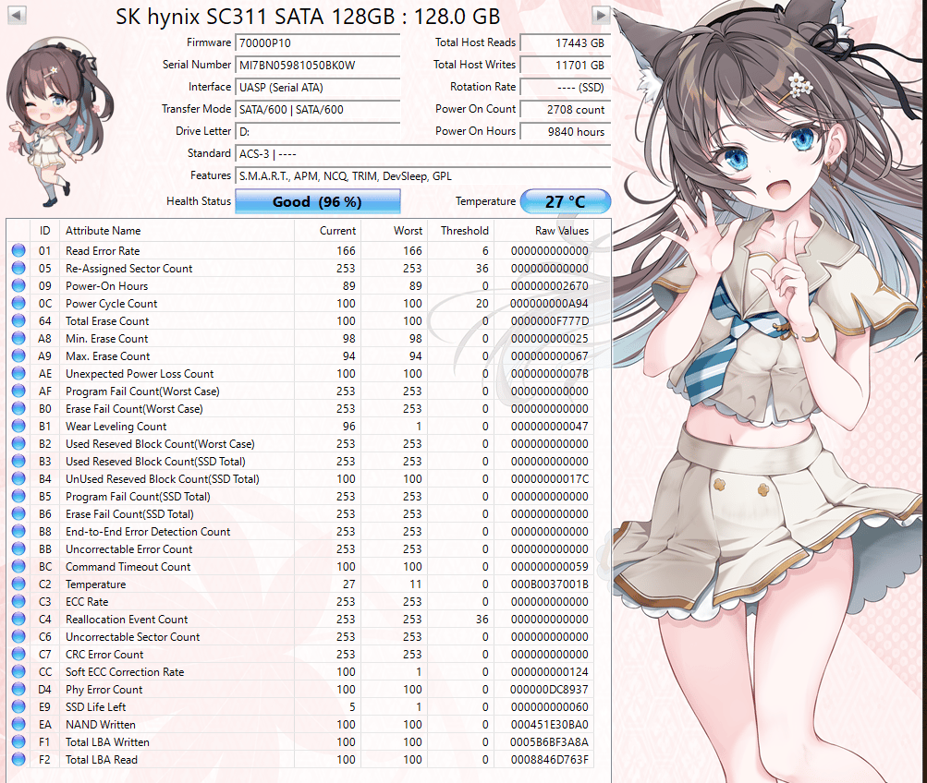The image size is (927, 783).
Task: Click status orb for Total LBA Read
Action: pyautogui.click(x=18, y=759)
